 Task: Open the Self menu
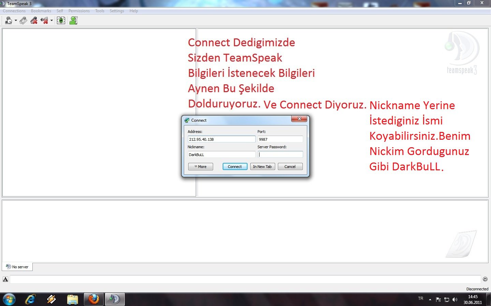[60, 11]
